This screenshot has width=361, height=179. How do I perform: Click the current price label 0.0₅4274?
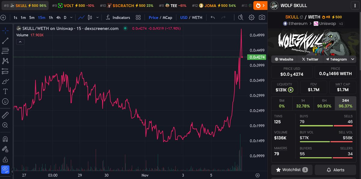coord(256,57)
